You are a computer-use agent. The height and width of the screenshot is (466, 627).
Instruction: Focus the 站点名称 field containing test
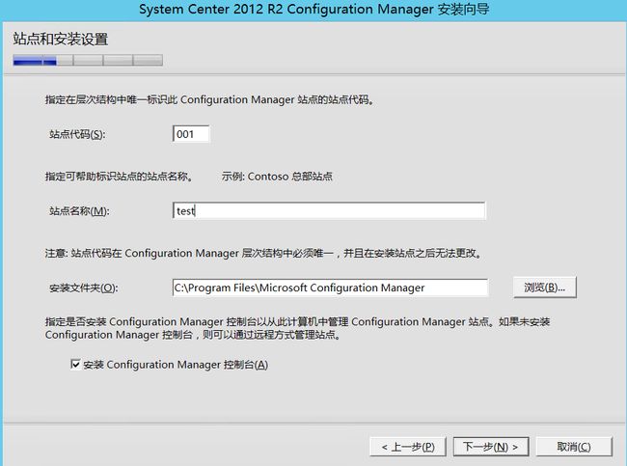329,210
